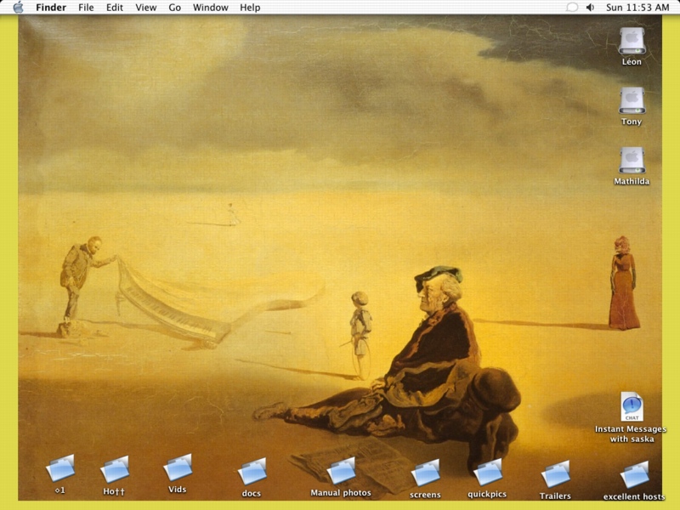Select the Vids folder

(x=178, y=467)
